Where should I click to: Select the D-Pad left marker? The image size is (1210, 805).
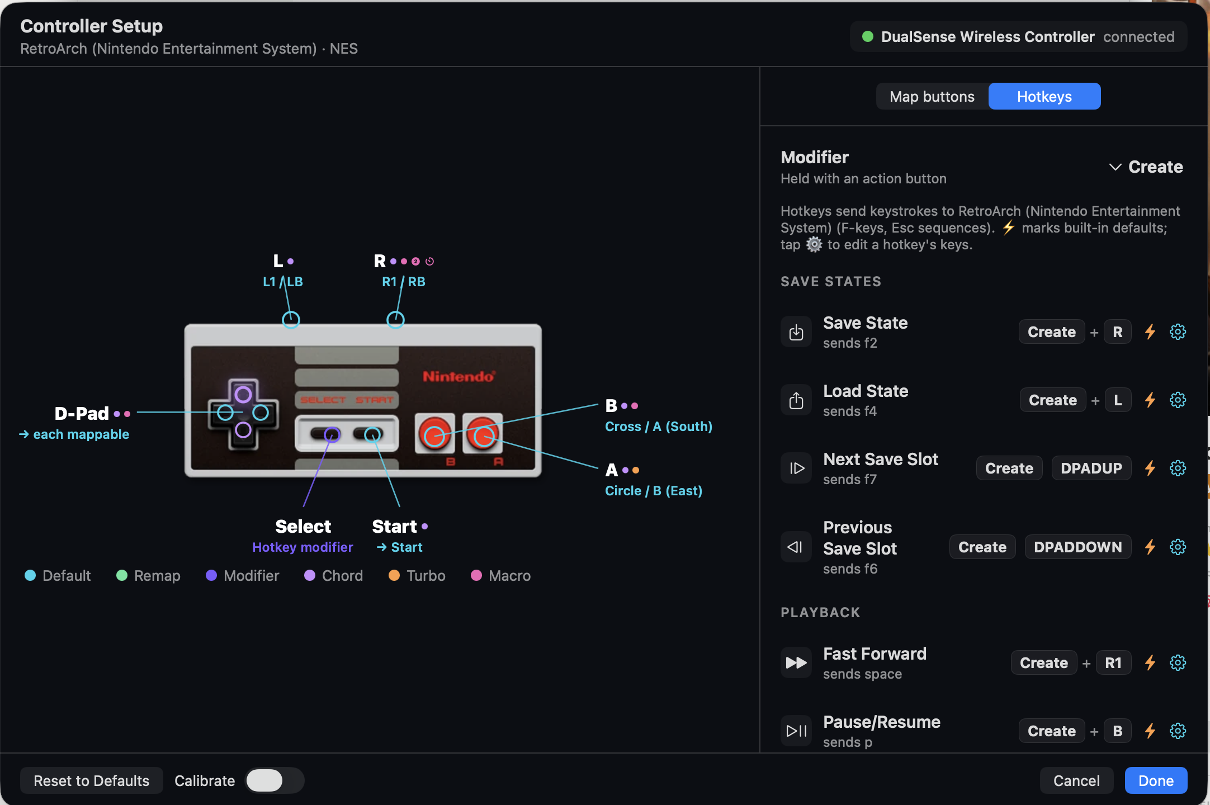pos(225,413)
